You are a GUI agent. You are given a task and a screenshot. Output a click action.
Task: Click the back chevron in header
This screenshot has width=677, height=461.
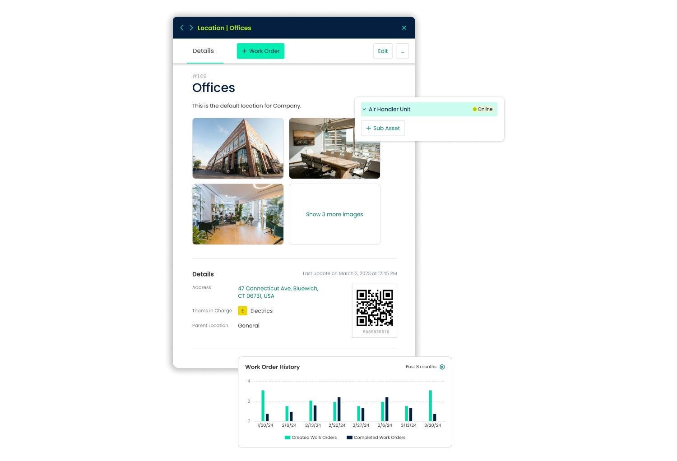tap(182, 28)
